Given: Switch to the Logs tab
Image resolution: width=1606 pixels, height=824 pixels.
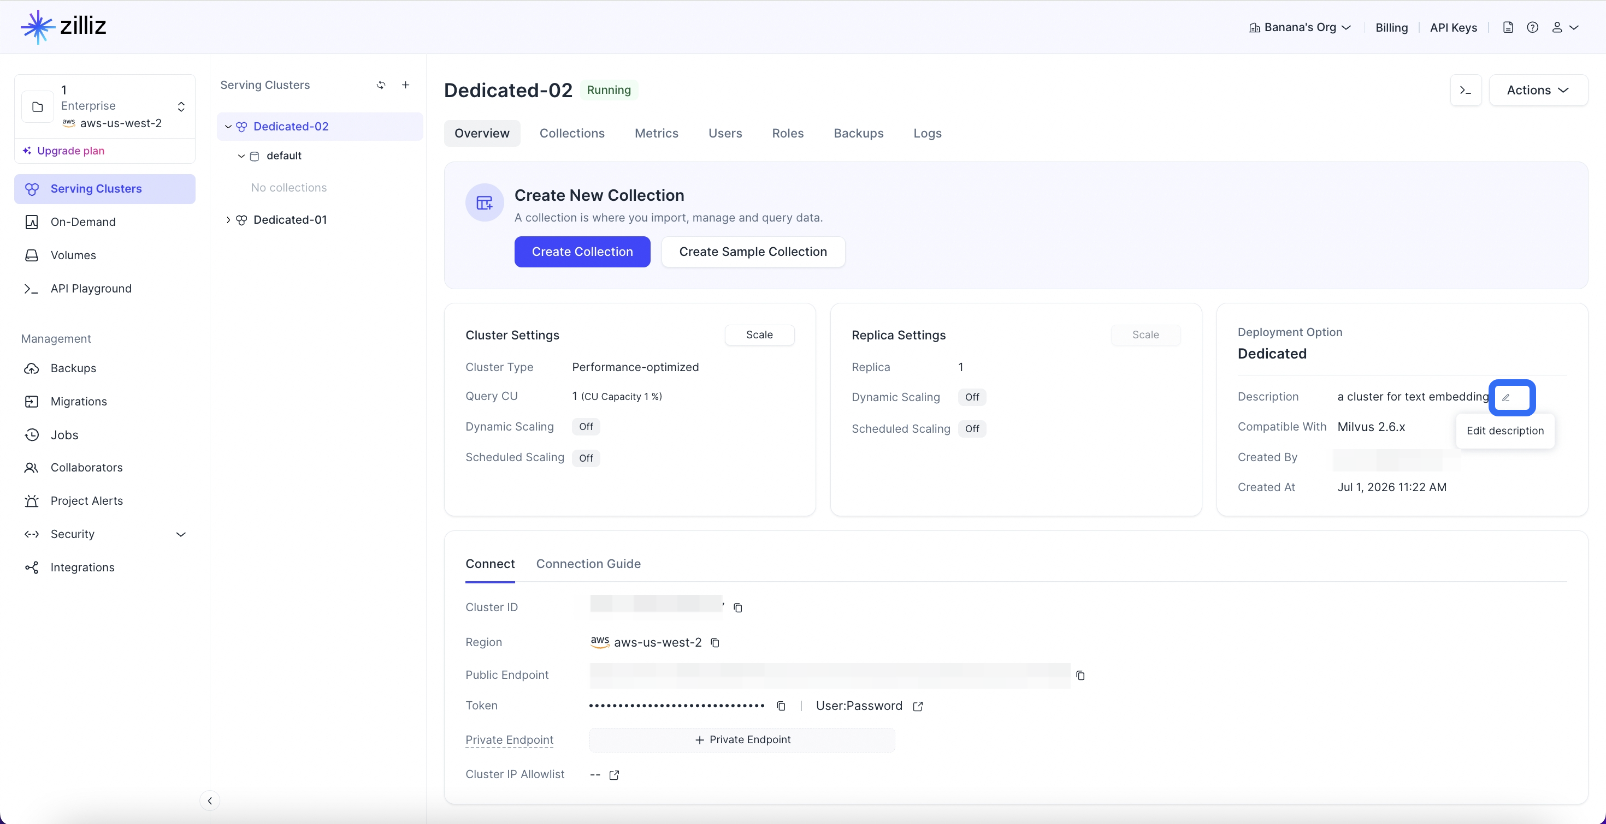Looking at the screenshot, I should pyautogui.click(x=927, y=133).
